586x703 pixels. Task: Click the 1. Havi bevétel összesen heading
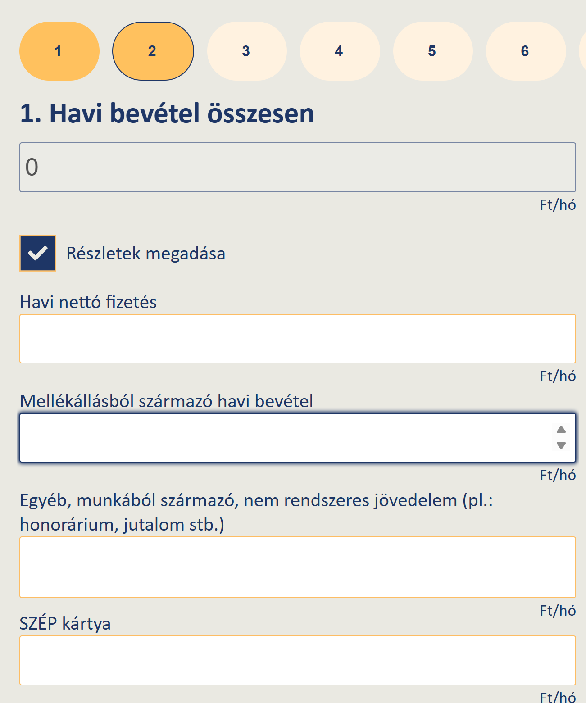point(167,113)
